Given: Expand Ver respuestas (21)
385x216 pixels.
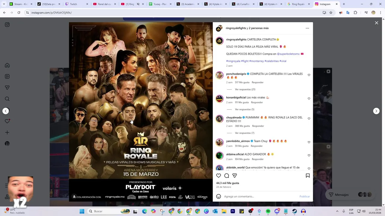Looking at the screenshot, I should tap(245, 89).
